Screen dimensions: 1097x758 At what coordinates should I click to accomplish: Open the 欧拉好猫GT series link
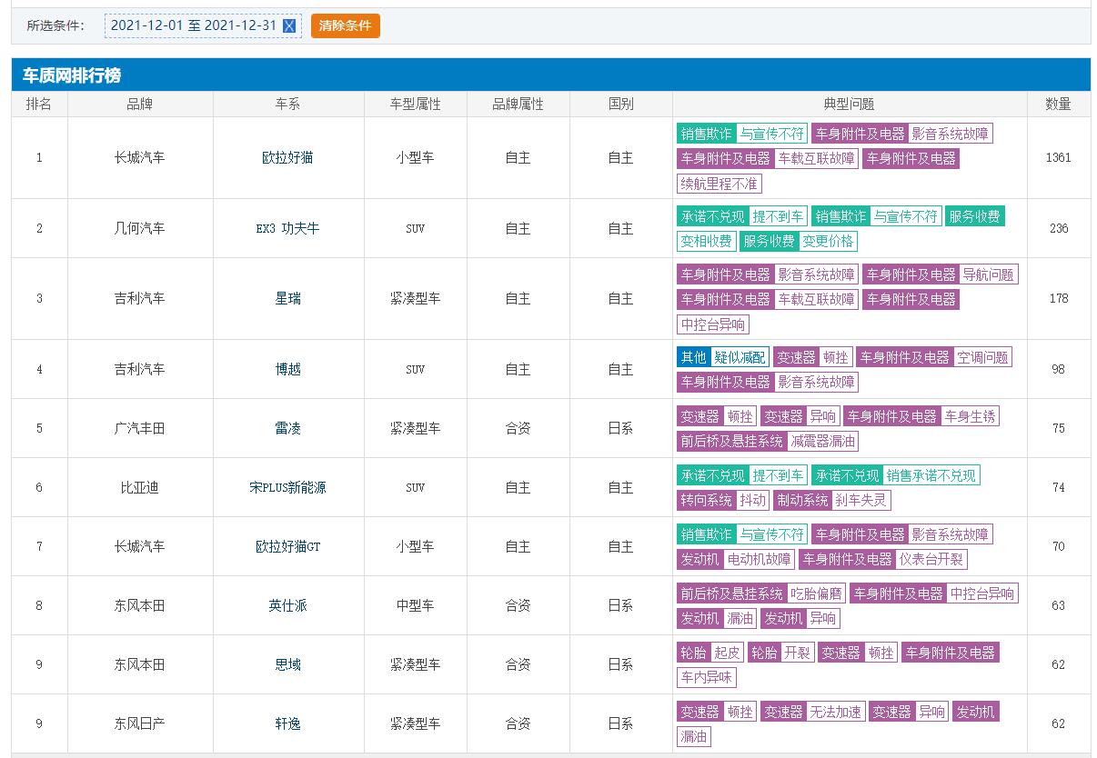[x=287, y=546]
